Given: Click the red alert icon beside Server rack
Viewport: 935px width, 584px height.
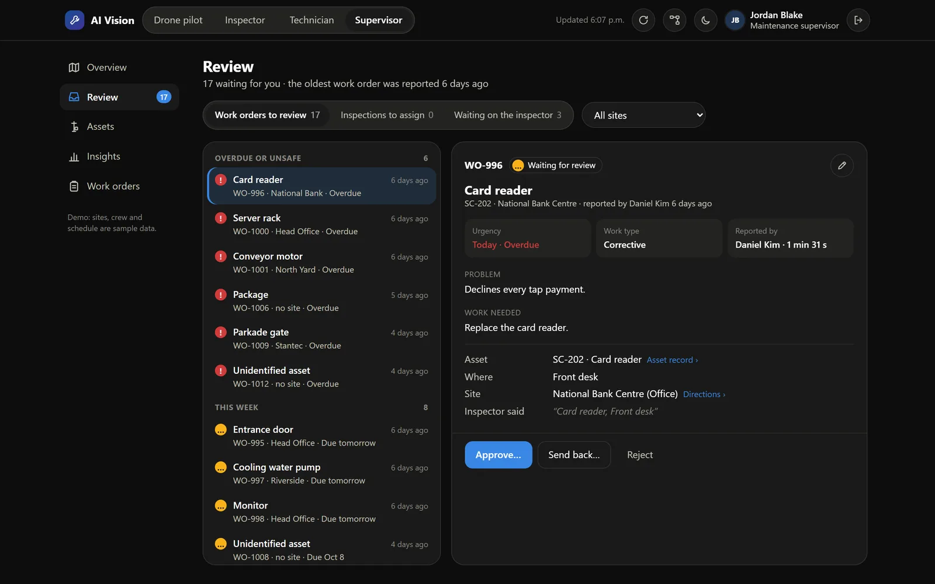Looking at the screenshot, I should pyautogui.click(x=220, y=218).
